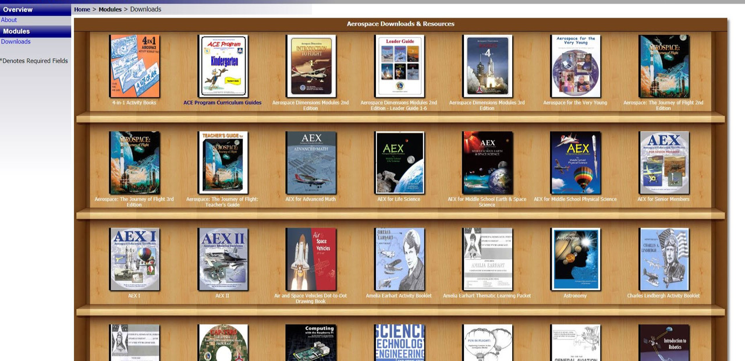
Task: Click the 'AEX I' title link
Action: (134, 296)
